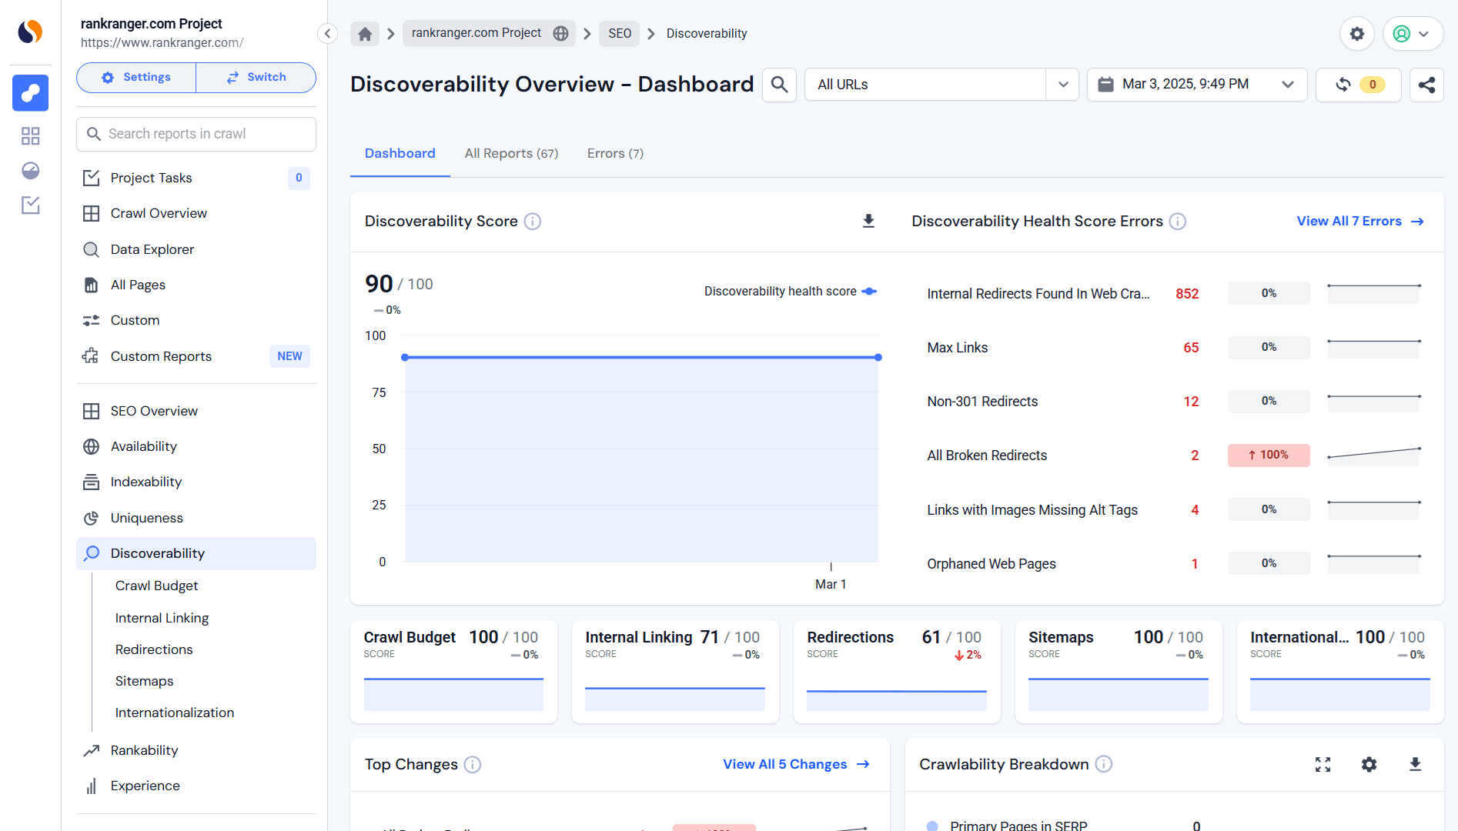Switch to the All Reports (67) tab
This screenshot has height=831, width=1458.
point(511,153)
